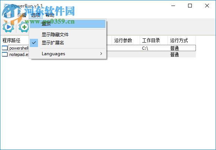This screenshot has width=216, height=150.
Task: Open the 编辑 menu
Action: pyautogui.click(x=22, y=15)
